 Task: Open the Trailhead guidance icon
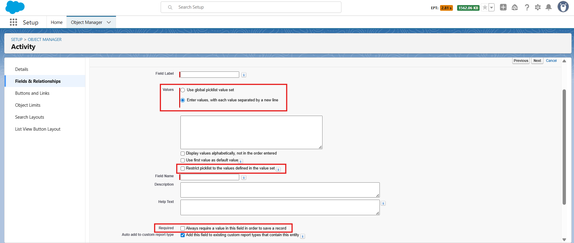pyautogui.click(x=515, y=7)
